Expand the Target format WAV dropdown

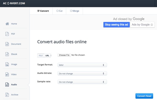pyautogui.click(x=82, y=65)
